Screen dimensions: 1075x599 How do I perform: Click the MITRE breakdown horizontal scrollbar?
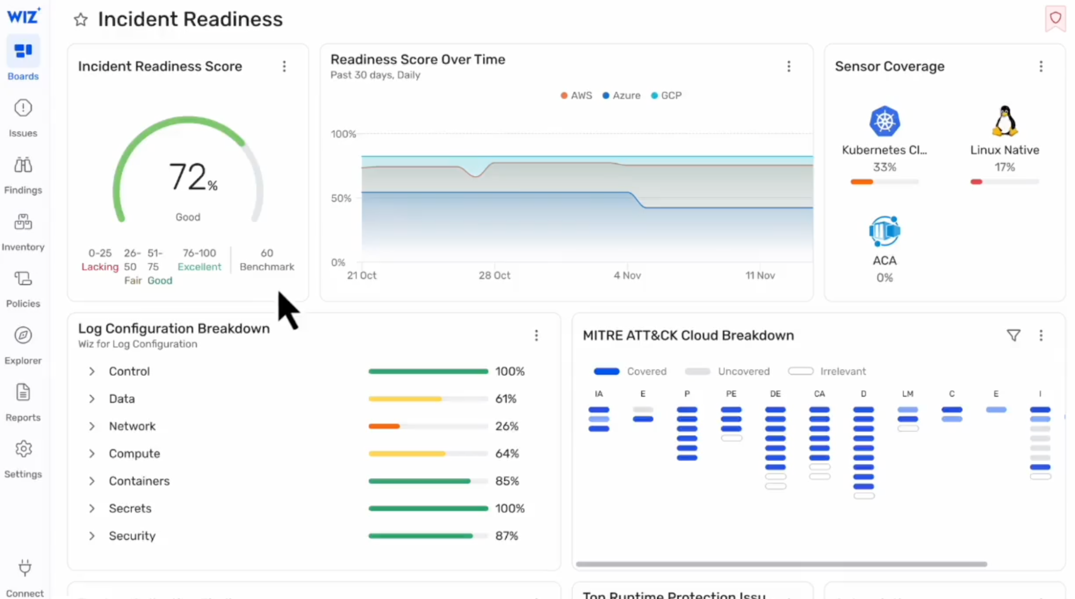point(781,564)
